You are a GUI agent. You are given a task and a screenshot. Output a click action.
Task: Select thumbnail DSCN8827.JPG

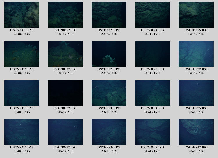pyautogui.click(x=65, y=54)
